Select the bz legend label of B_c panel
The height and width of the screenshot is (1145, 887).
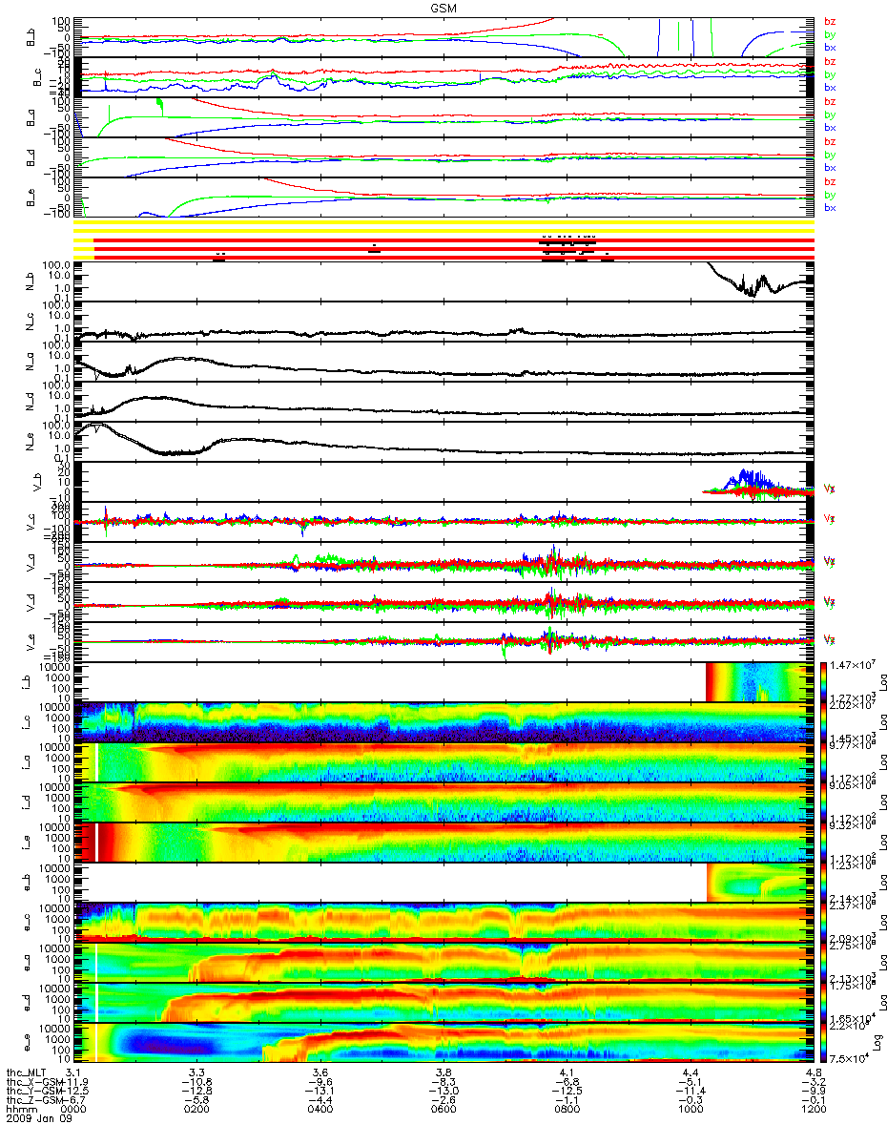pos(830,61)
